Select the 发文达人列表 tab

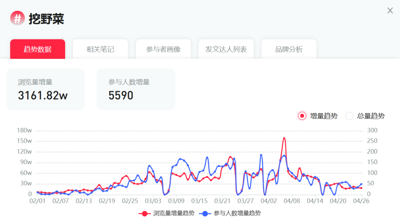coord(226,49)
